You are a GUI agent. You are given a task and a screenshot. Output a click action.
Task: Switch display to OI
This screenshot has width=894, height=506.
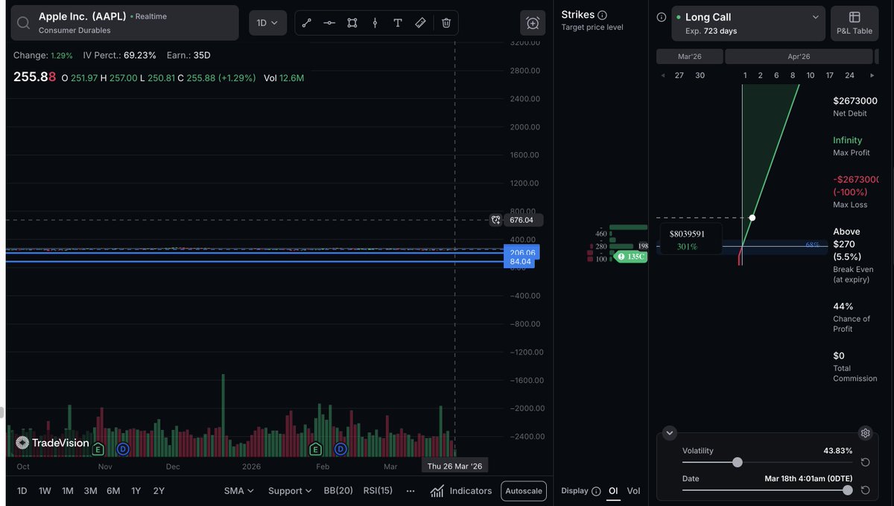[613, 491]
